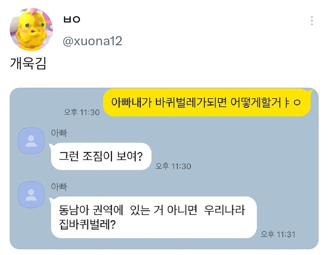Screen dimensions: 328x255
Task: Click the yellow bubble's tail corner
Action: pyautogui.click(x=310, y=92)
